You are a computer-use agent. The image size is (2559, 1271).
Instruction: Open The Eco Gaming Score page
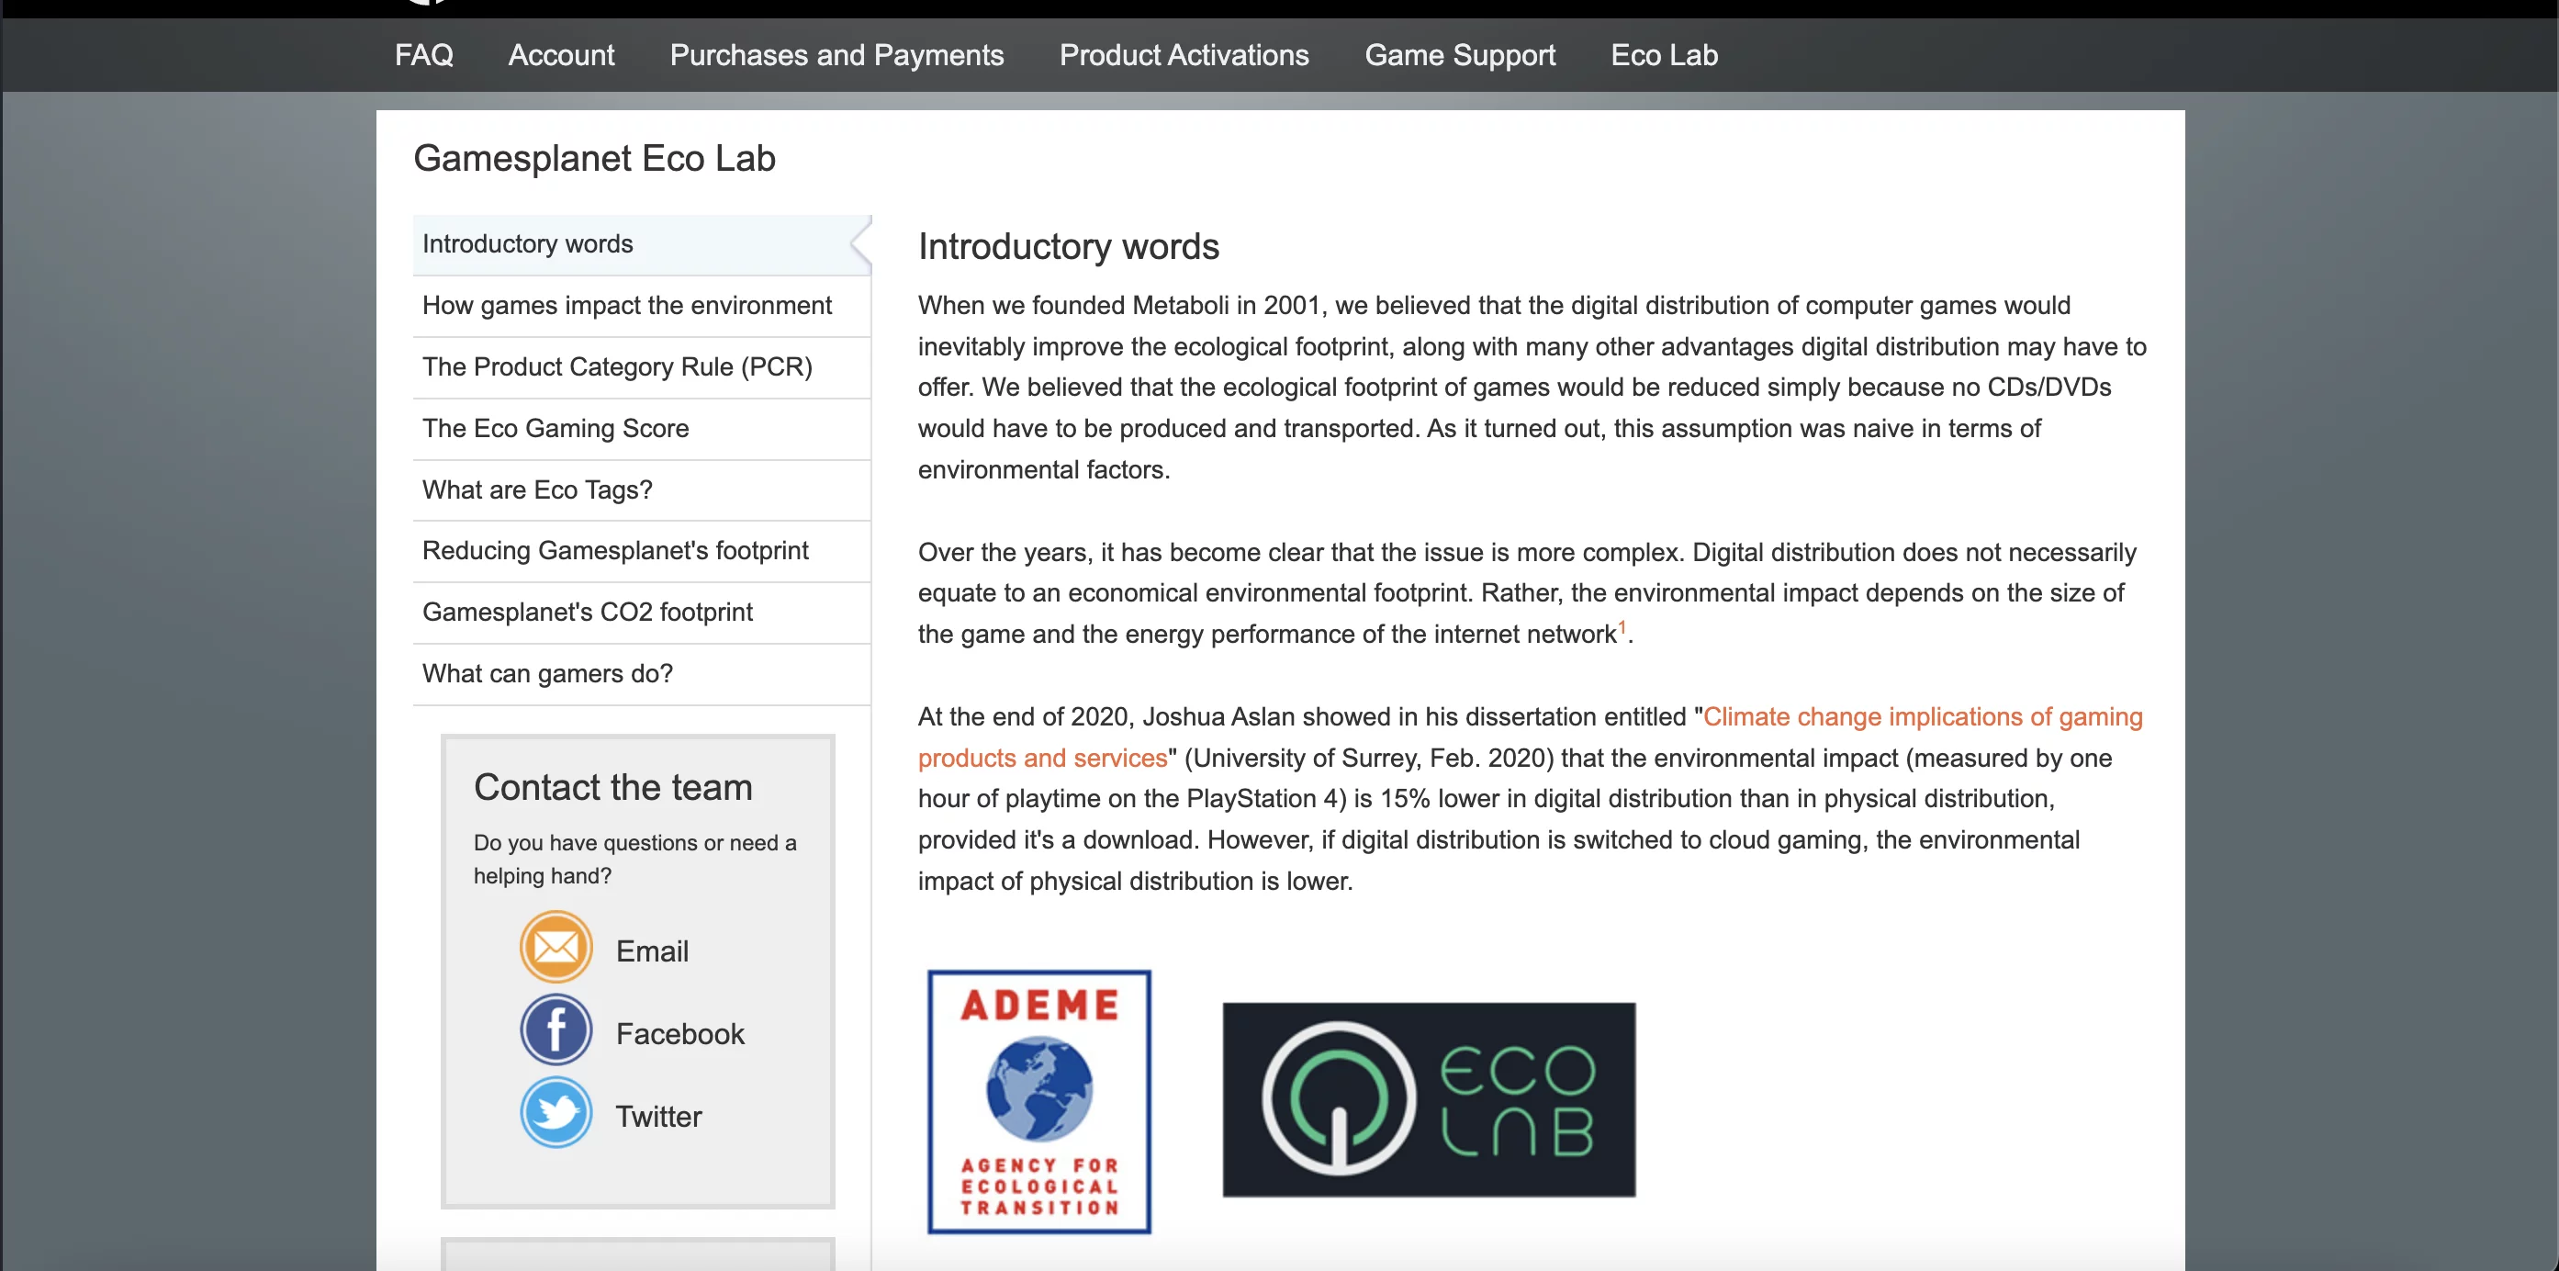pos(556,428)
